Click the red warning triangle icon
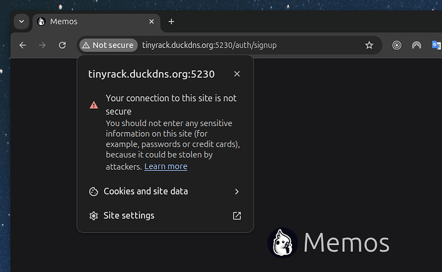The image size is (442, 272). point(94,105)
